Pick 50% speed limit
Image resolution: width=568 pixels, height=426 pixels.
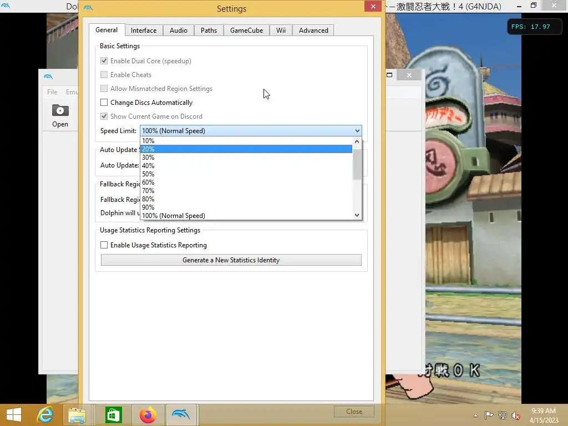pos(246,174)
